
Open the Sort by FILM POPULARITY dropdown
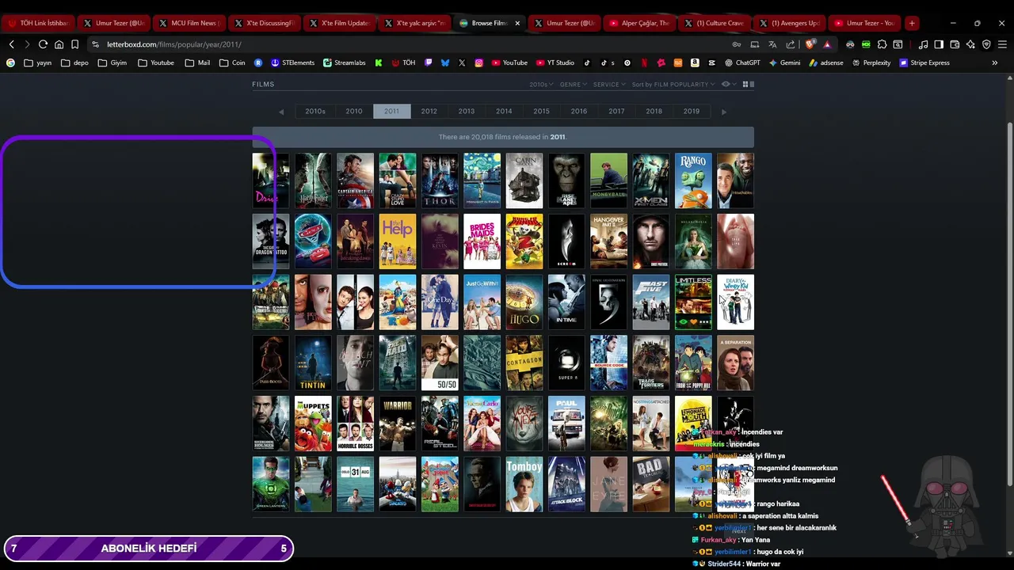pos(673,84)
